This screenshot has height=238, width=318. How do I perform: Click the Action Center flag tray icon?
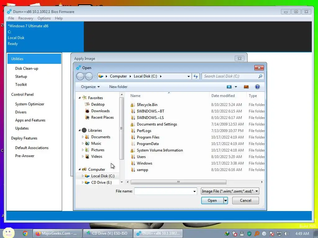pos(271,234)
